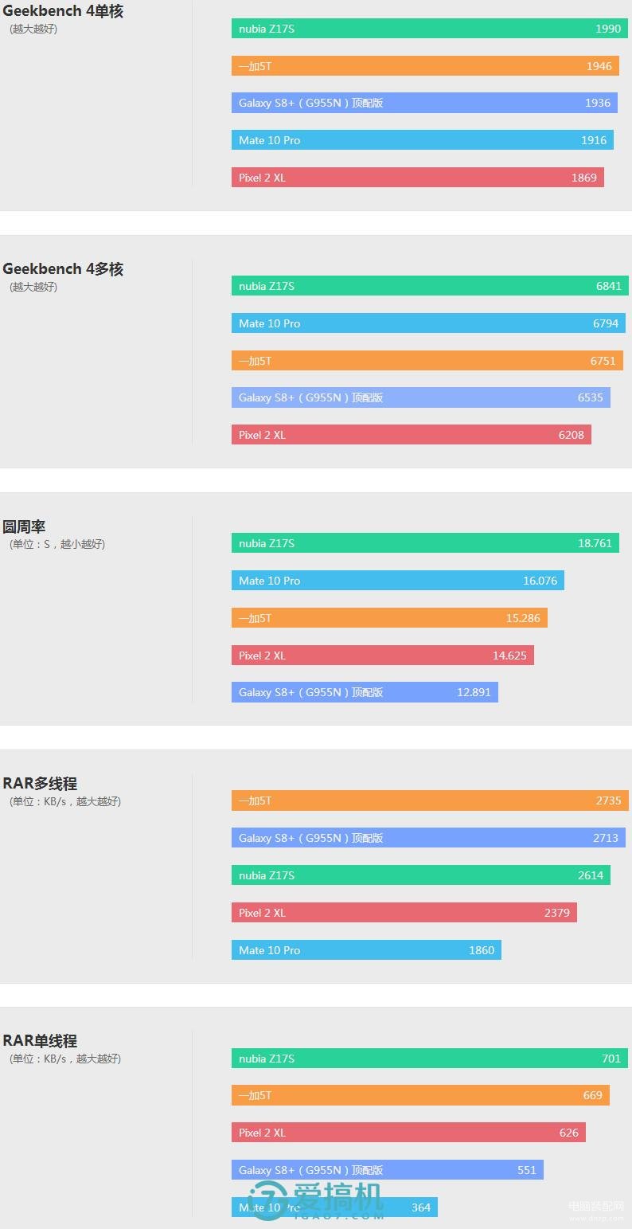Image resolution: width=632 pixels, height=1229 pixels.
Task: Select the Geekbench 4多核 section heading
Action: [63, 269]
